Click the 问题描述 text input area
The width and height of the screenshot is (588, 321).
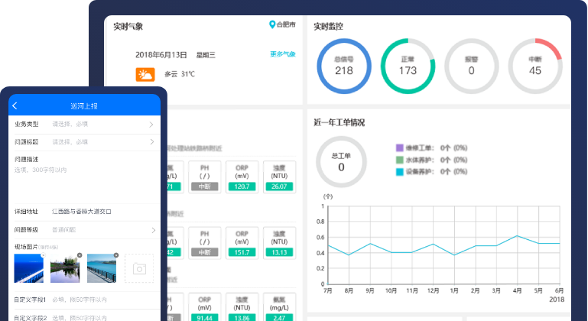click(84, 180)
